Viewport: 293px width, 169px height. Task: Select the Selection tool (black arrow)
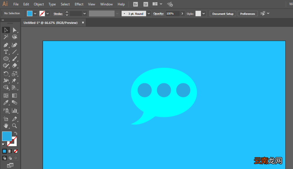click(6, 30)
